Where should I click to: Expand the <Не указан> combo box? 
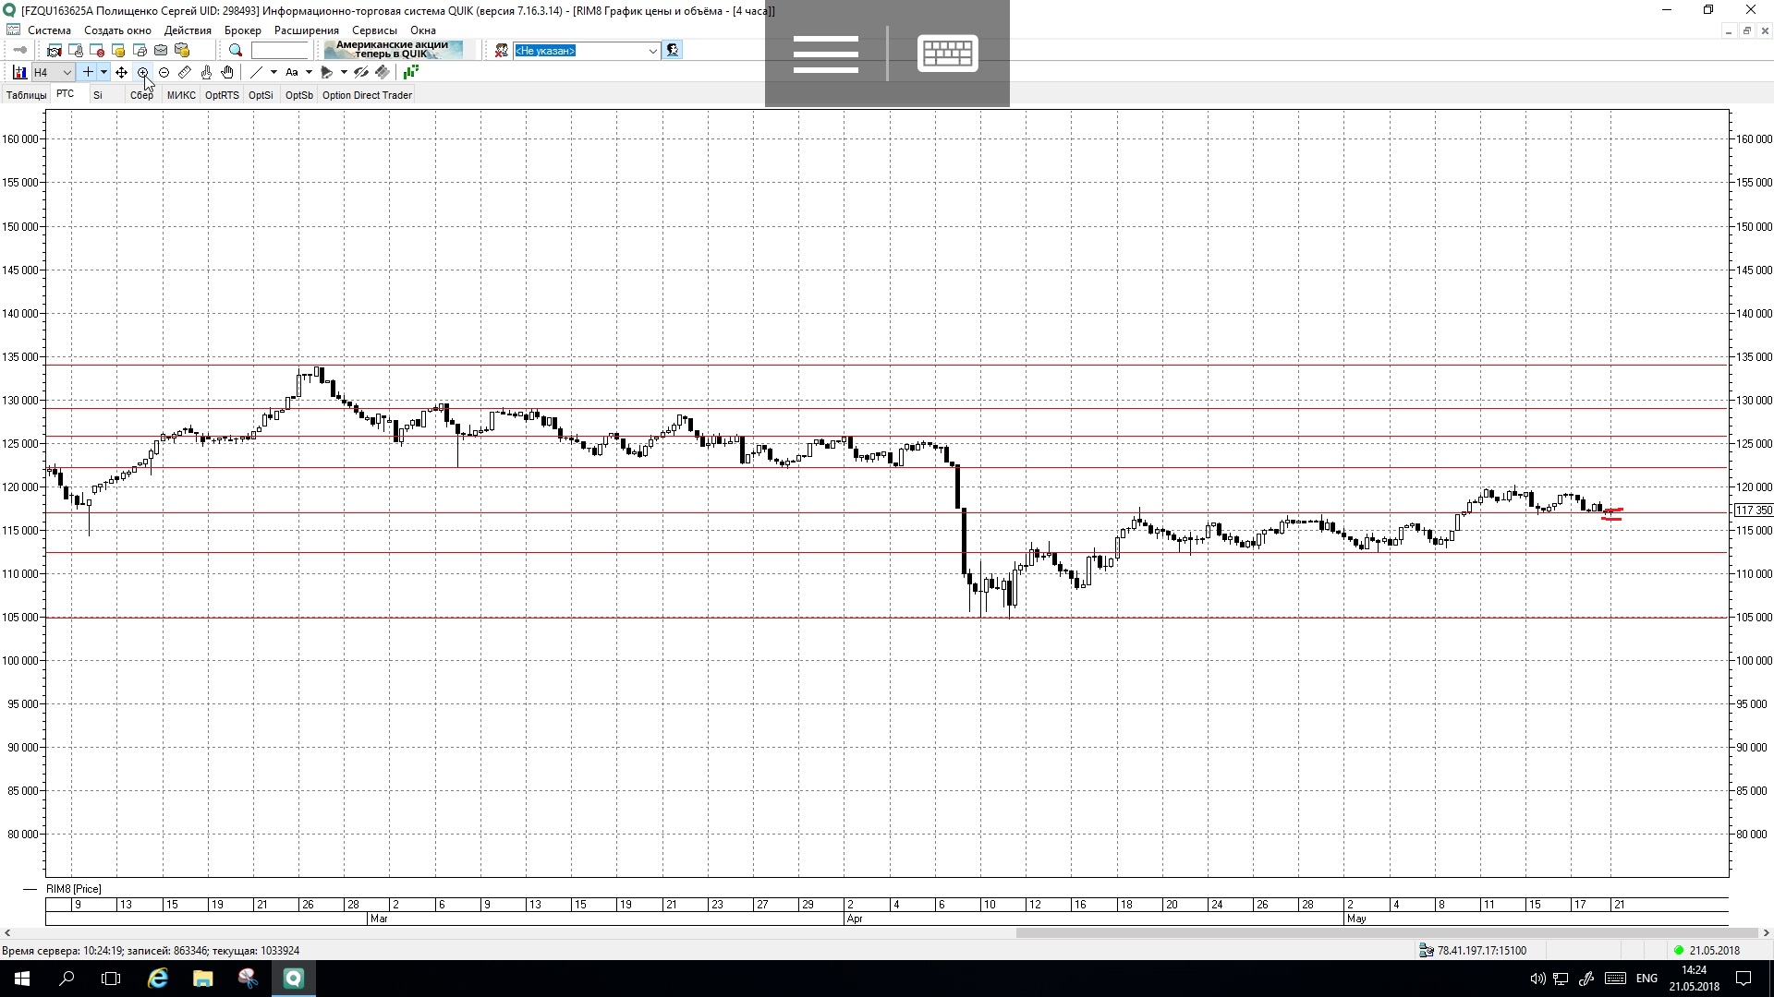(652, 51)
